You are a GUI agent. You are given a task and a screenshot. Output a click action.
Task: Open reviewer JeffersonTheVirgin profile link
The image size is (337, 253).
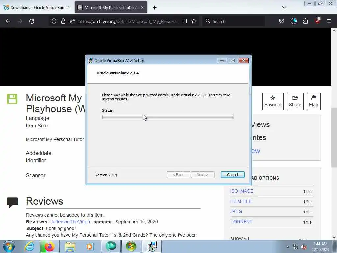pyautogui.click(x=70, y=222)
